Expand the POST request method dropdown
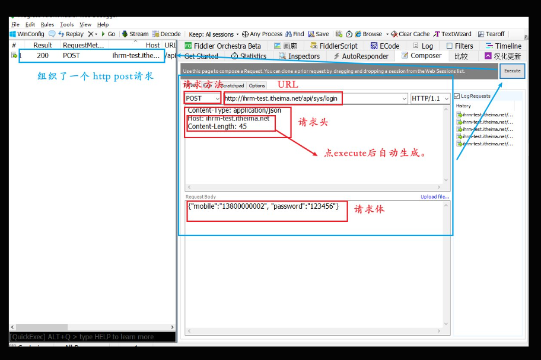Image resolution: width=541 pixels, height=360 pixels. point(217,98)
